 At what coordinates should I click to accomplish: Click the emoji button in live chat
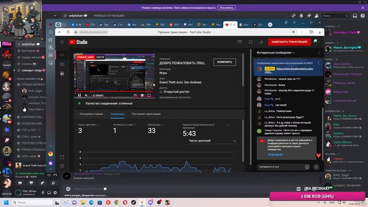pos(306,167)
